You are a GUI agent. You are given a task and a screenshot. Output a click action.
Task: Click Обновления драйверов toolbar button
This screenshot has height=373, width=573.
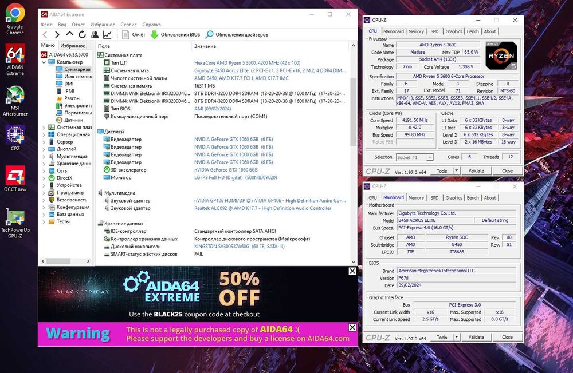(x=237, y=35)
